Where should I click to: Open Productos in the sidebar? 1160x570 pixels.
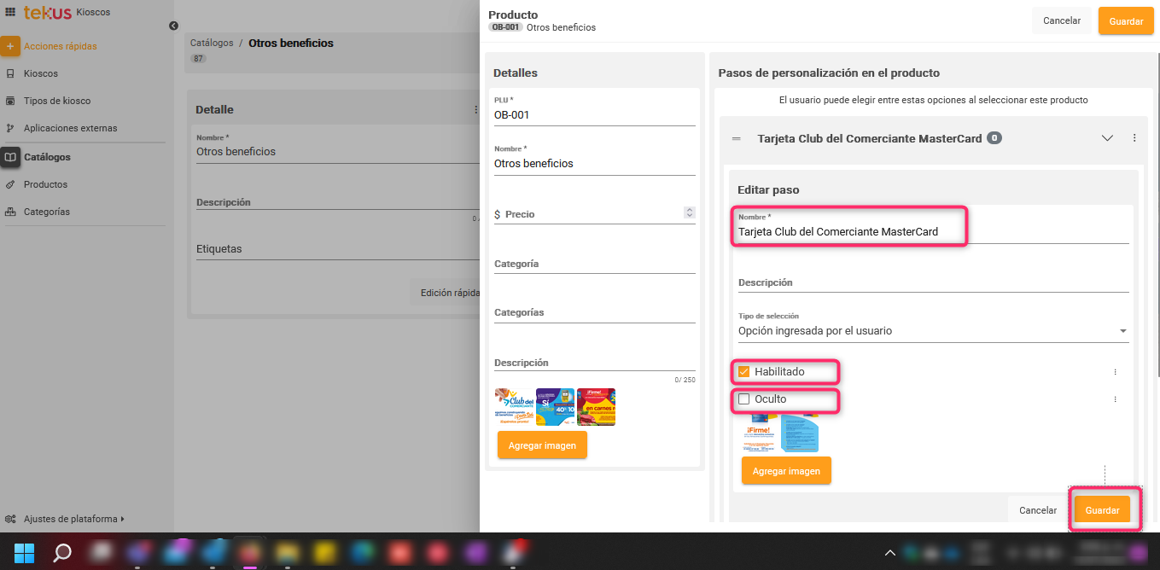click(45, 184)
